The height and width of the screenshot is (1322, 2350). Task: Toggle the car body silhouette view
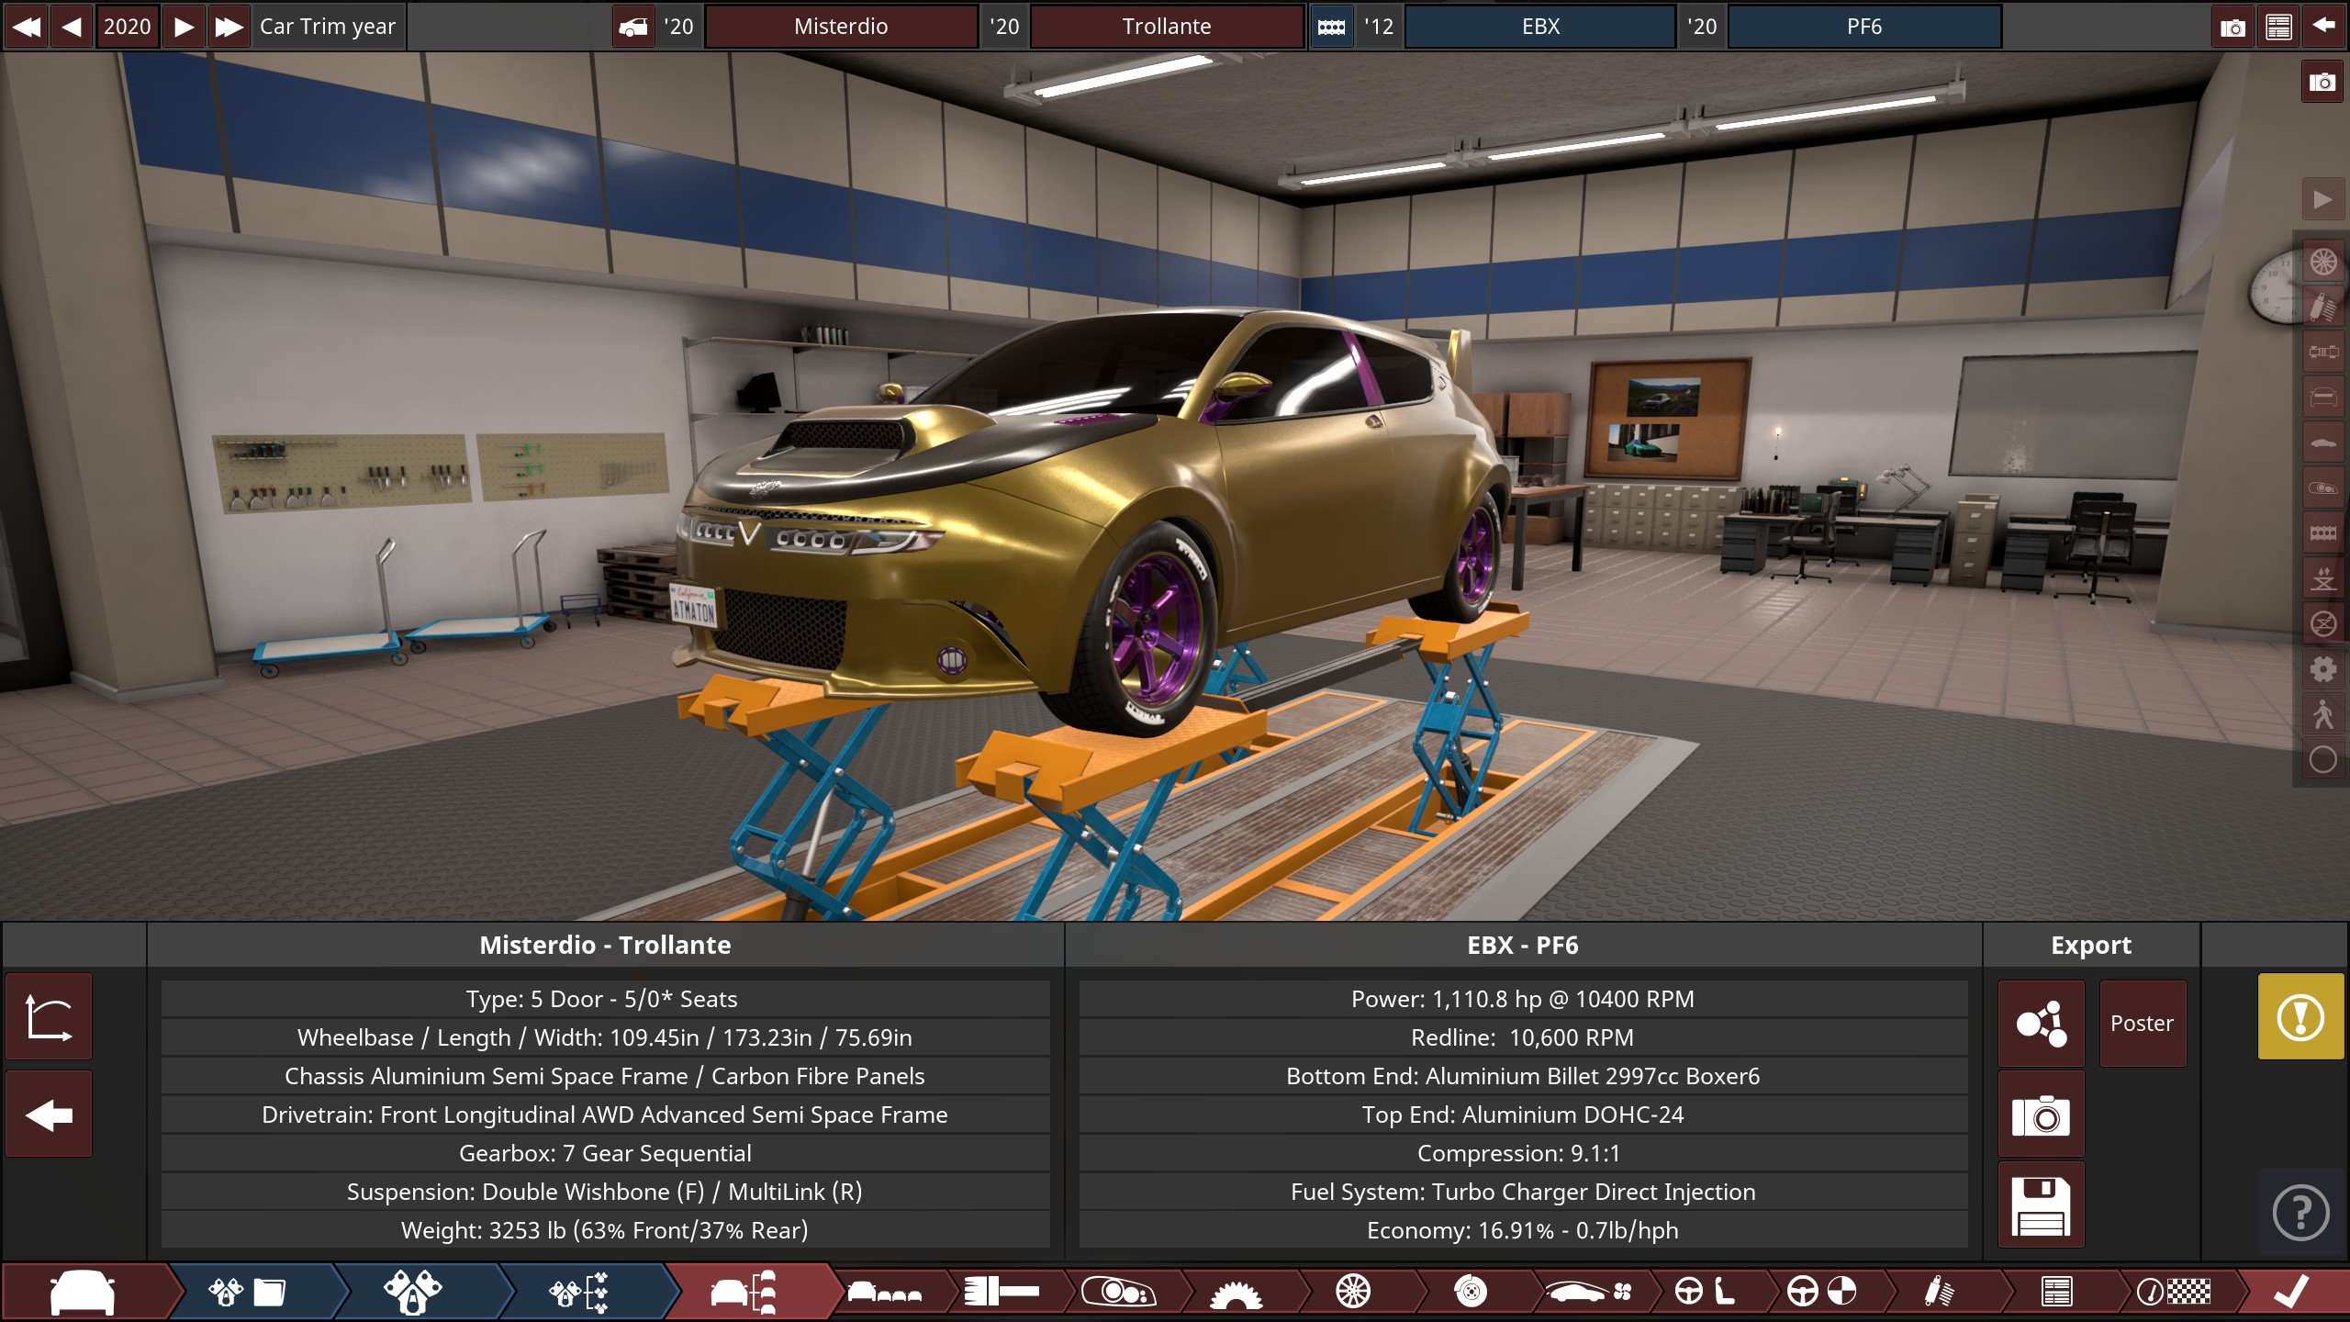click(2323, 443)
